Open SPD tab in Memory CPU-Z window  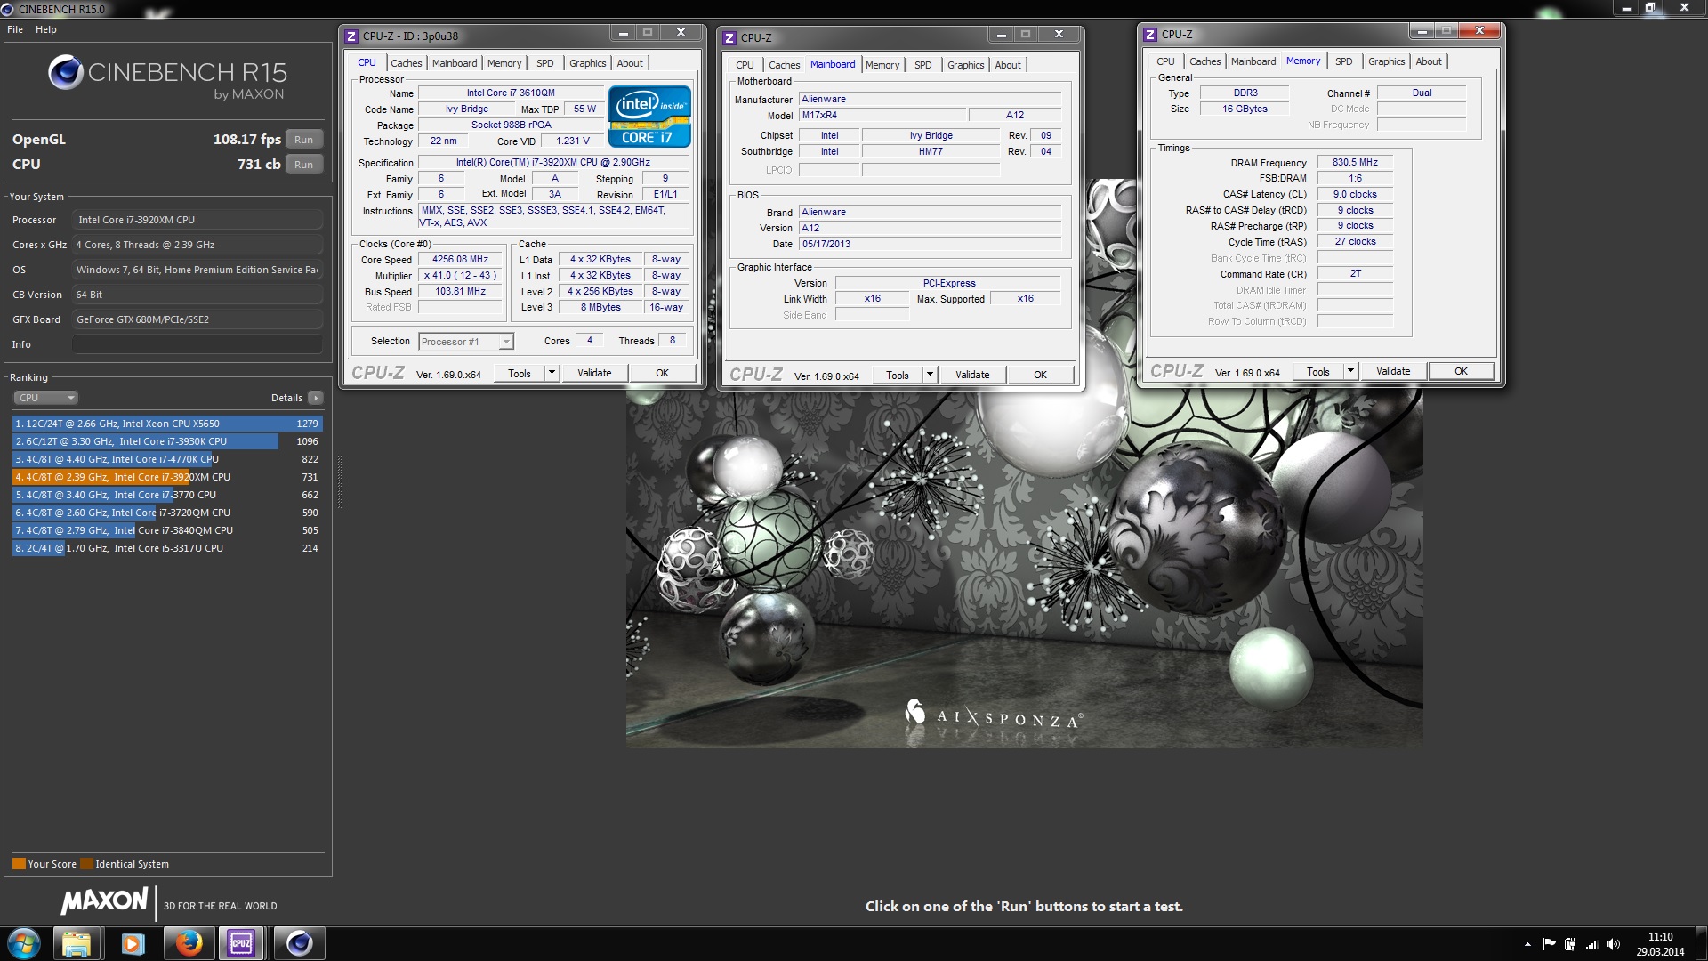1344,61
